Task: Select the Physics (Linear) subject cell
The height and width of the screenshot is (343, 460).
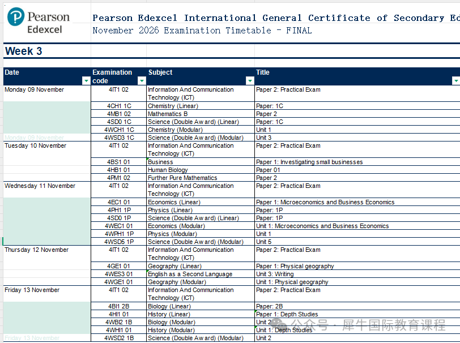Action: 201,210
